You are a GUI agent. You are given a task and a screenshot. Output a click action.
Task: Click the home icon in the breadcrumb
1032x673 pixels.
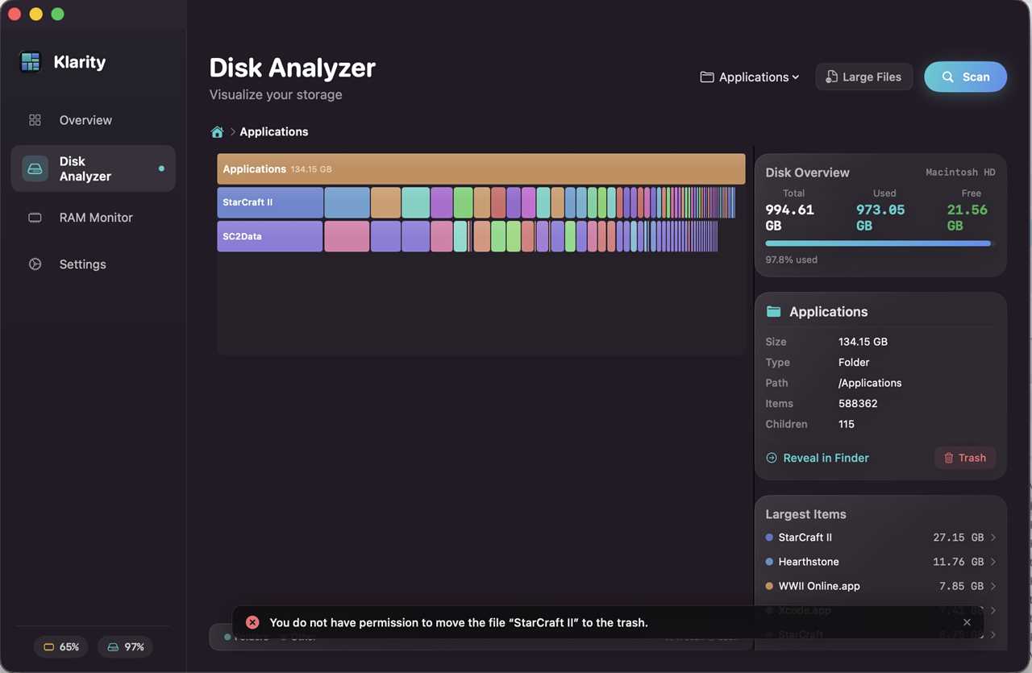216,131
